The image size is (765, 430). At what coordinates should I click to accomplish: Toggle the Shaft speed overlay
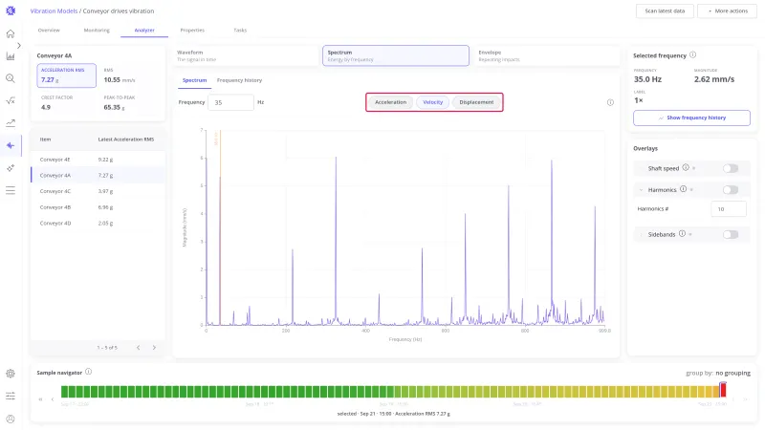pos(730,168)
